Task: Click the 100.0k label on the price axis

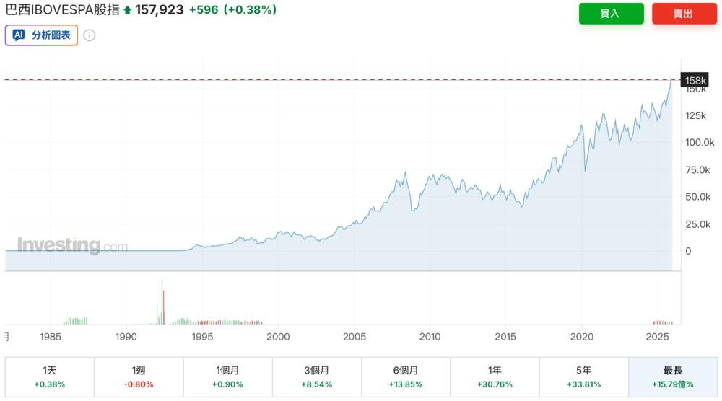Action: [700, 141]
